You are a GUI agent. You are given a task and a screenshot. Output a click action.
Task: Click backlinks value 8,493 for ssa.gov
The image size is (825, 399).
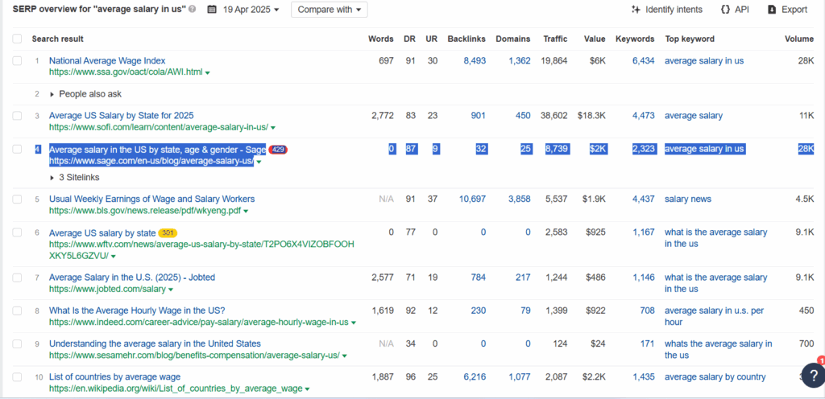click(475, 61)
